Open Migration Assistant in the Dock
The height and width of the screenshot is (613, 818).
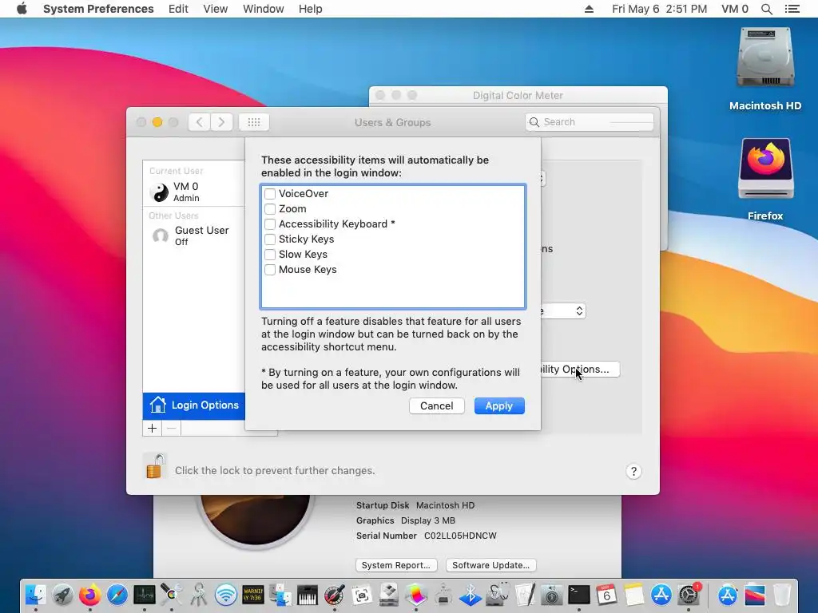(280, 595)
